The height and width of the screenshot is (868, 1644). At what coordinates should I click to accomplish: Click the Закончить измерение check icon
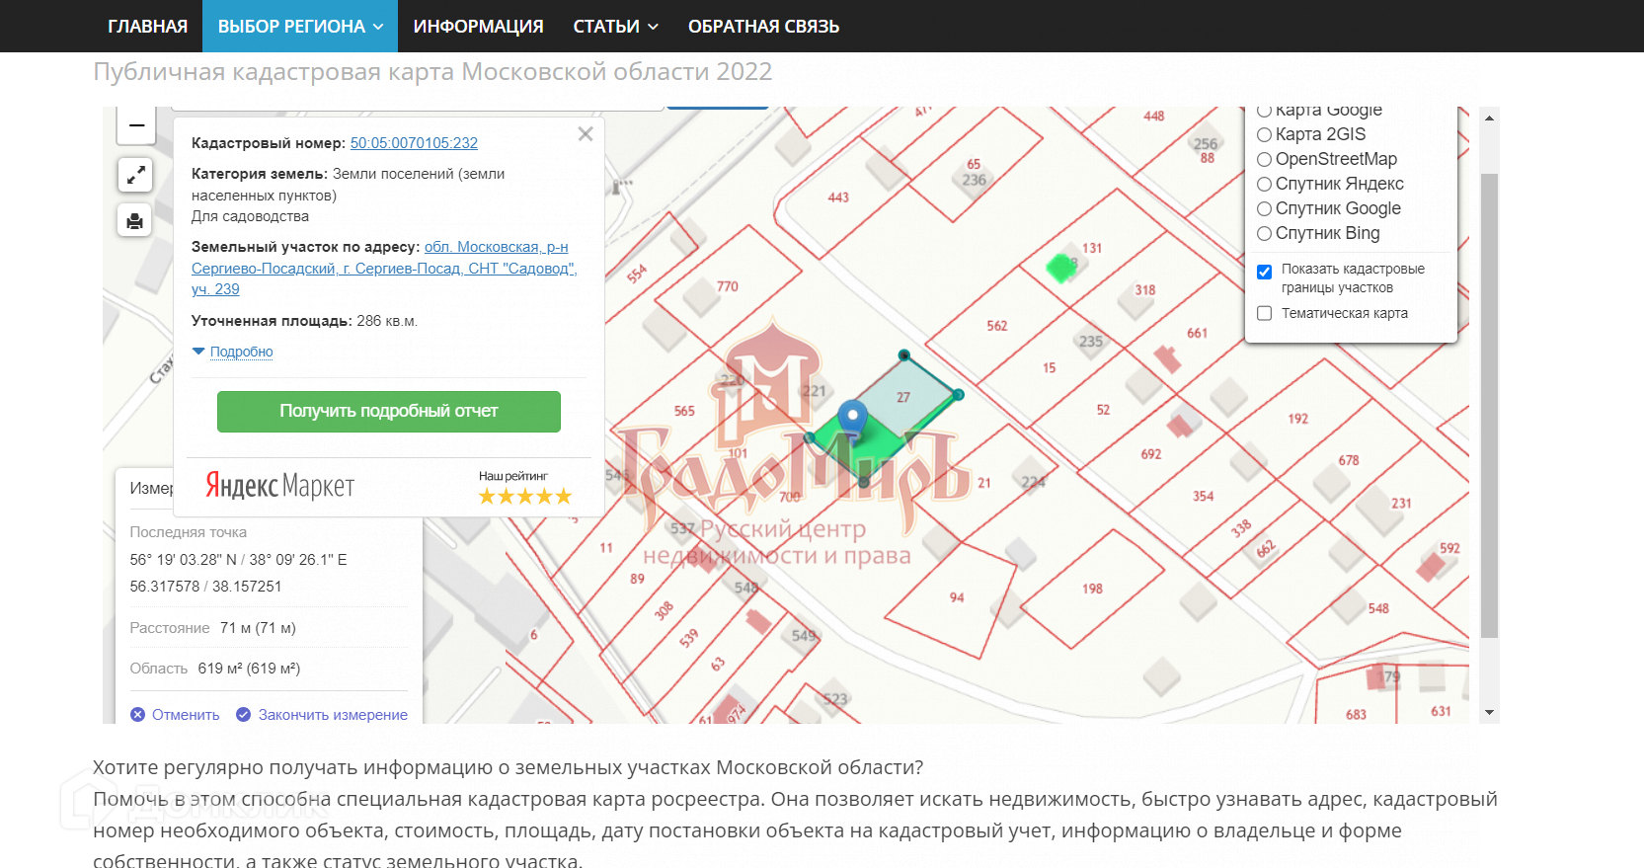[x=243, y=715]
